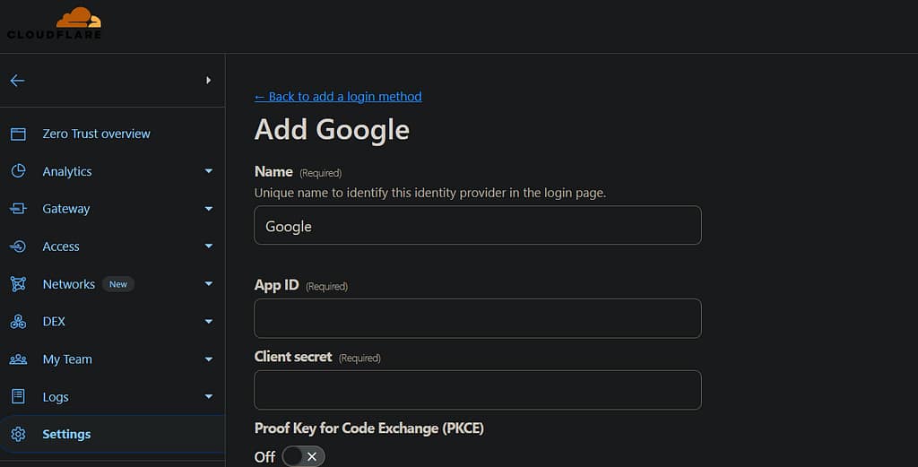Expand the Gateway dropdown arrow

tap(209, 209)
